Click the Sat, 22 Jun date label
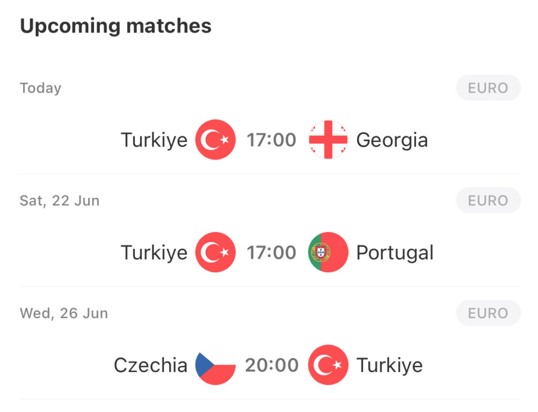 tap(60, 201)
